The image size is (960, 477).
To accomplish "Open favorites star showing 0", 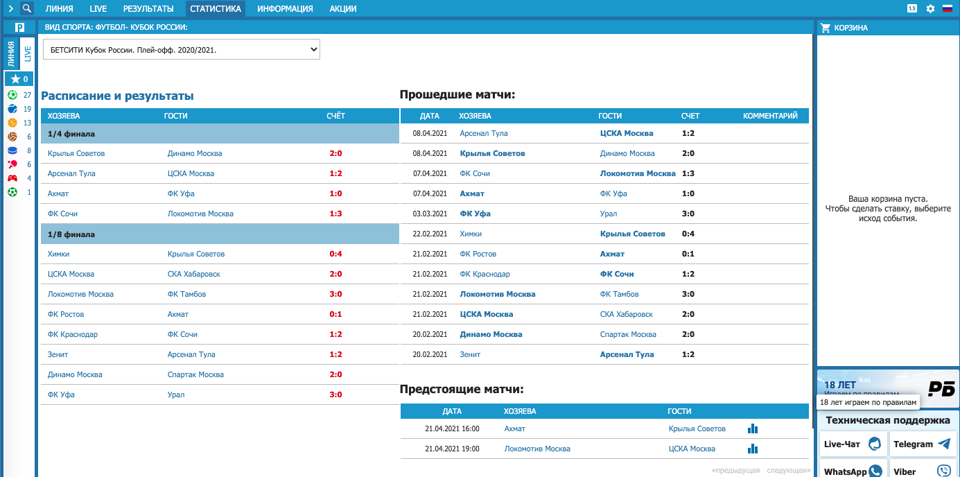I will click(x=19, y=79).
